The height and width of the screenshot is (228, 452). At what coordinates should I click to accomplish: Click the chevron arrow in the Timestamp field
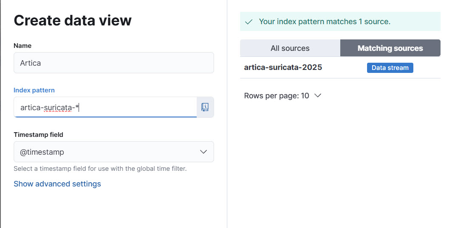[203, 152]
